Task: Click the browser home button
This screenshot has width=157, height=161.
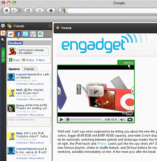Action: click(51, 11)
